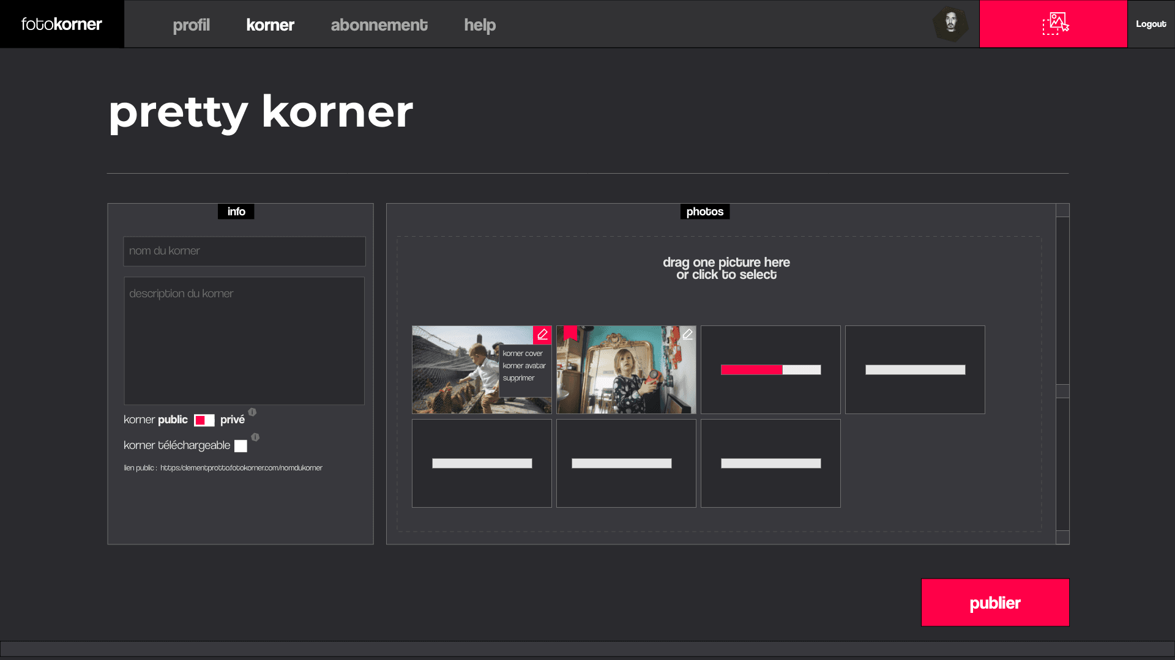Click the drag one picture here dropzone text
This screenshot has height=660, width=1175.
[726, 269]
